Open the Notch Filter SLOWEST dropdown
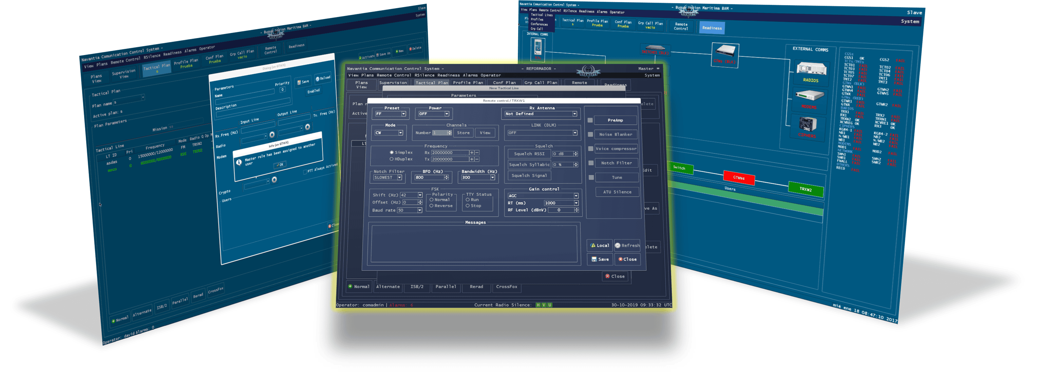The image size is (1038, 388). [399, 178]
